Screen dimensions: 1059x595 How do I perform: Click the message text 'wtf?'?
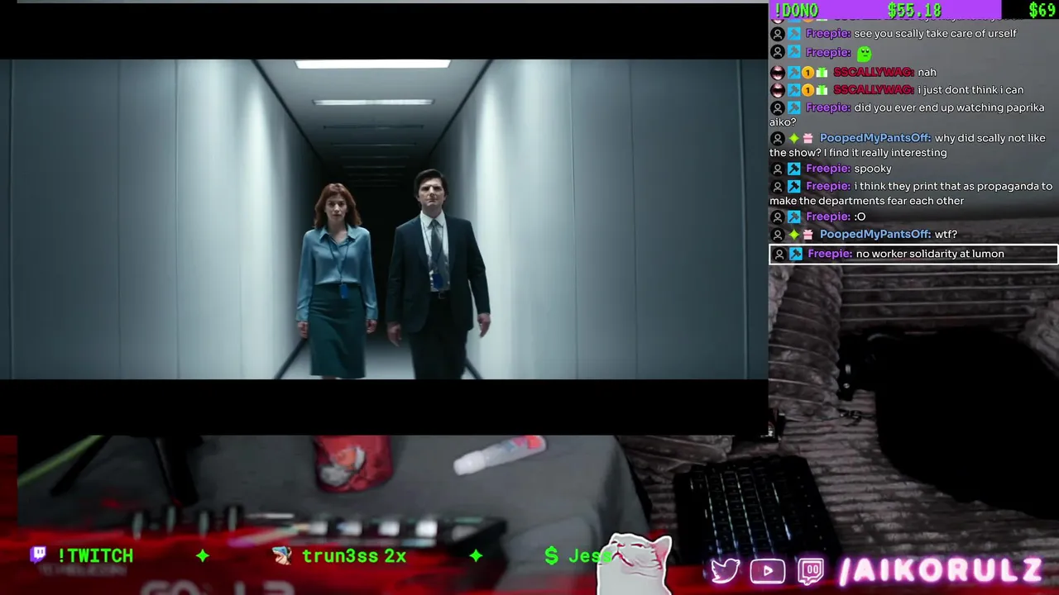(x=946, y=234)
